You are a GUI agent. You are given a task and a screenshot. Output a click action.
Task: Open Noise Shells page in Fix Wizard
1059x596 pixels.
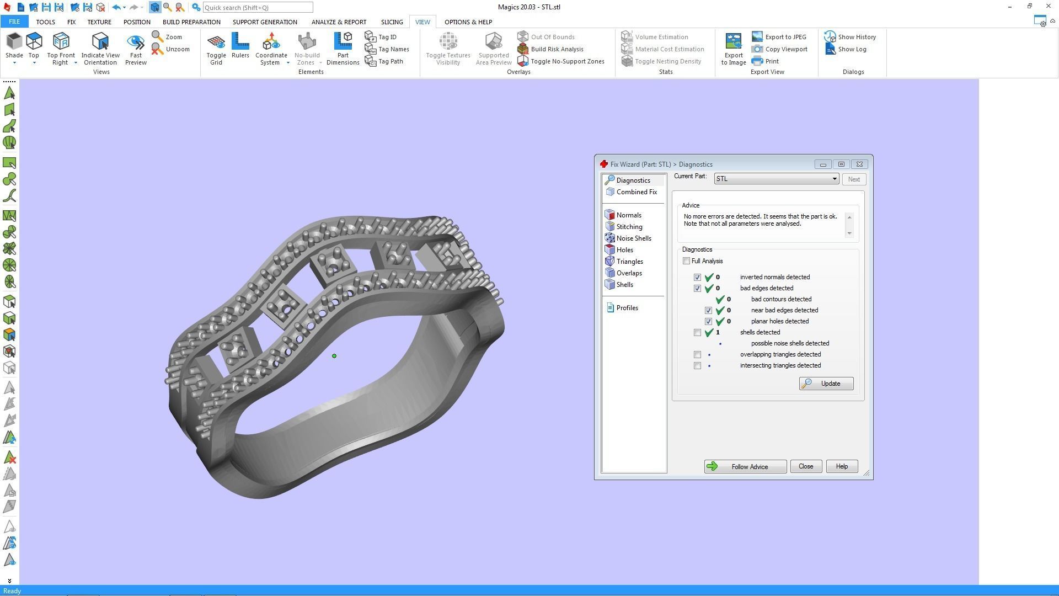(628, 238)
